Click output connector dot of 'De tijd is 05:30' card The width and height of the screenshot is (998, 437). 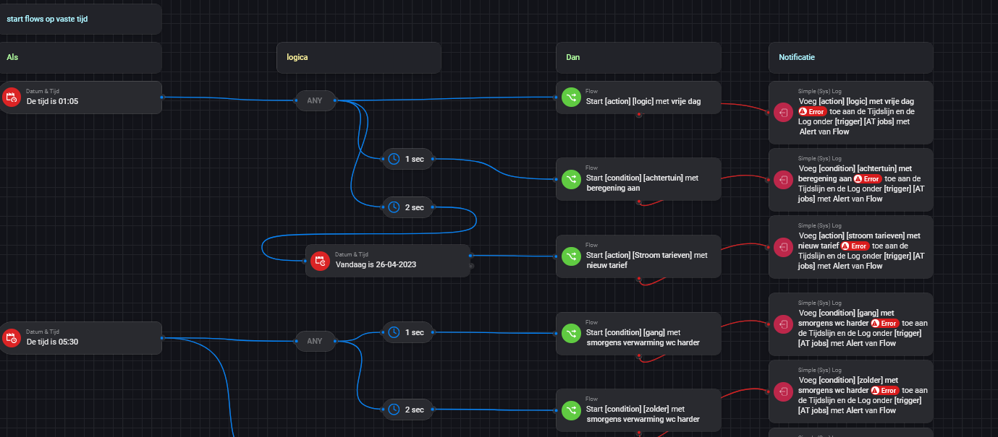161,337
